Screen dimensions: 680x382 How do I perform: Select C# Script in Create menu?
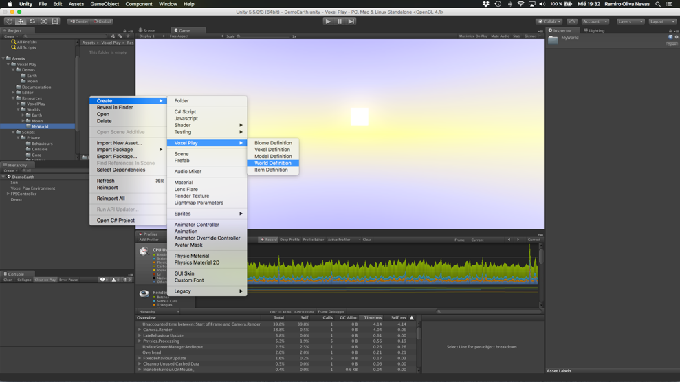coord(185,111)
